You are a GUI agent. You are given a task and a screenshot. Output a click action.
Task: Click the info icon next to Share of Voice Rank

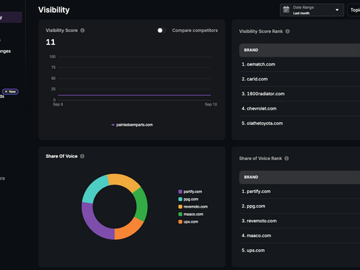287,159
